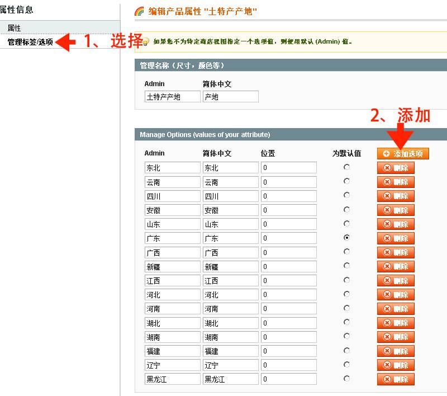Delete the 黑龙江 option row

(396, 379)
